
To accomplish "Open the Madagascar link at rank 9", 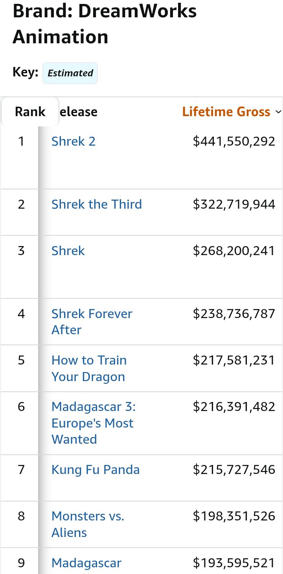I will pos(86,563).
